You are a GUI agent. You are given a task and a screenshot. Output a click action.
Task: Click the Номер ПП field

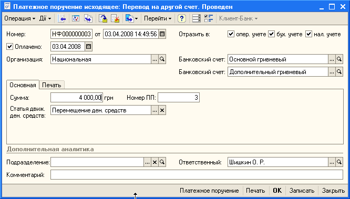tap(179, 98)
